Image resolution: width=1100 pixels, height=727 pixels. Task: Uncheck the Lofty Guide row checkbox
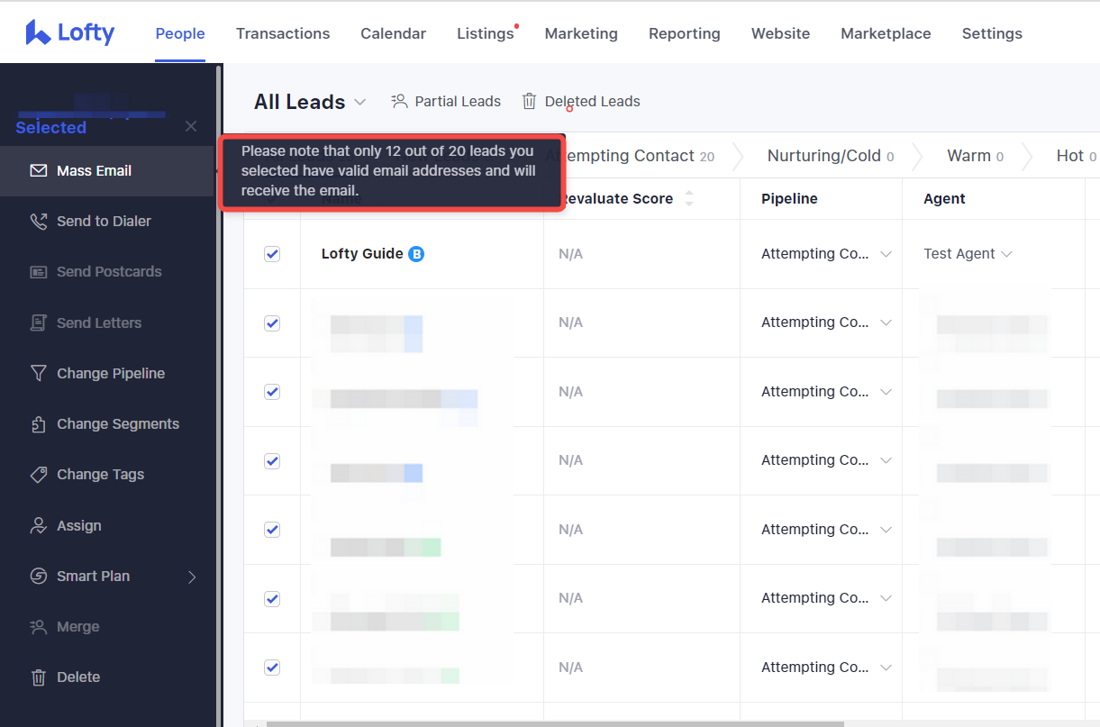pos(272,254)
